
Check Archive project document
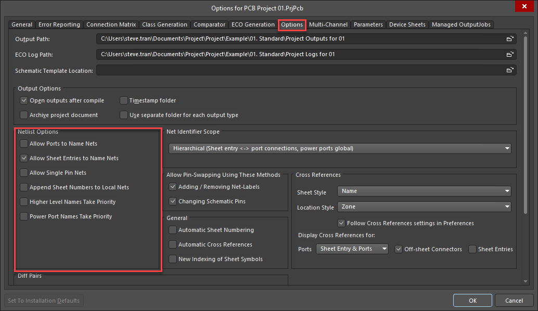tap(24, 114)
